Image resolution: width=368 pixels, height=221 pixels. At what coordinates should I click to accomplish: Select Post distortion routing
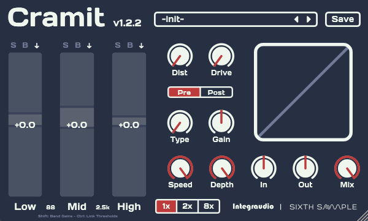click(216, 92)
